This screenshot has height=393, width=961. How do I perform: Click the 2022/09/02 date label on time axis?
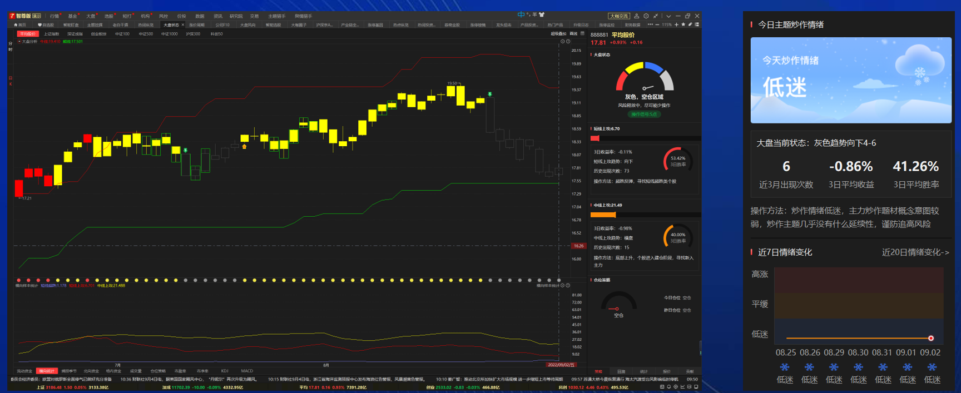tap(561, 365)
